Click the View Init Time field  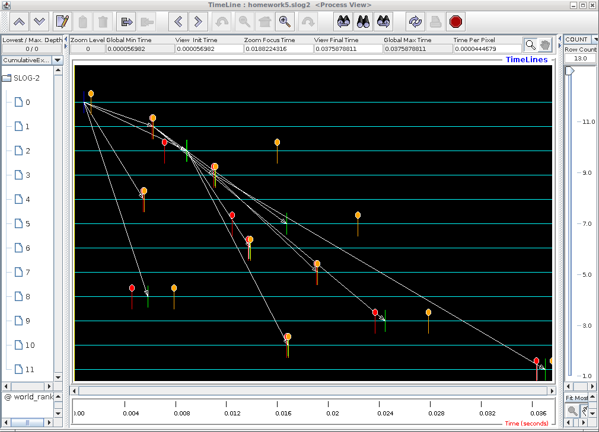208,49
